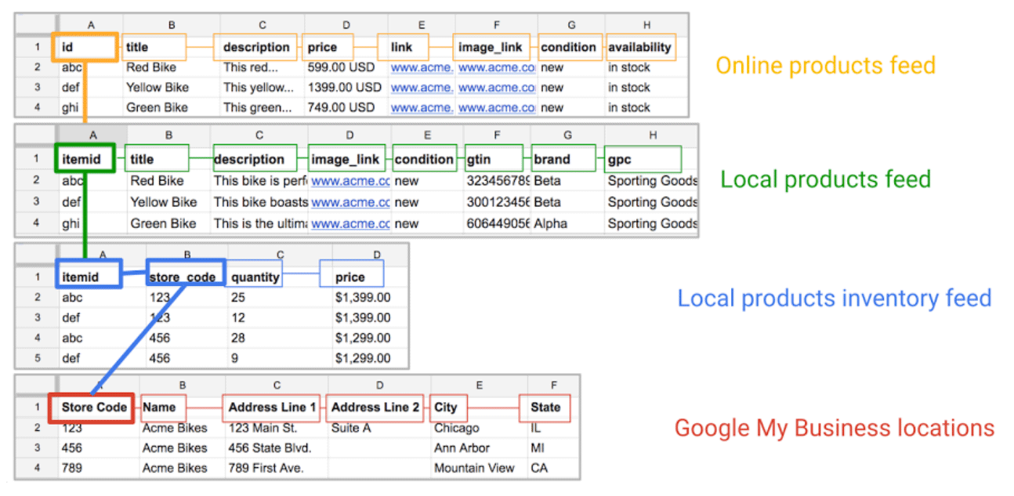Click the 'CA' state cell
This screenshot has width=1014, height=496.
coord(539,469)
